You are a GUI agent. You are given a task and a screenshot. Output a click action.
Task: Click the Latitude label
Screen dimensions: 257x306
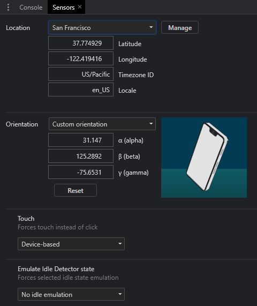click(x=130, y=44)
